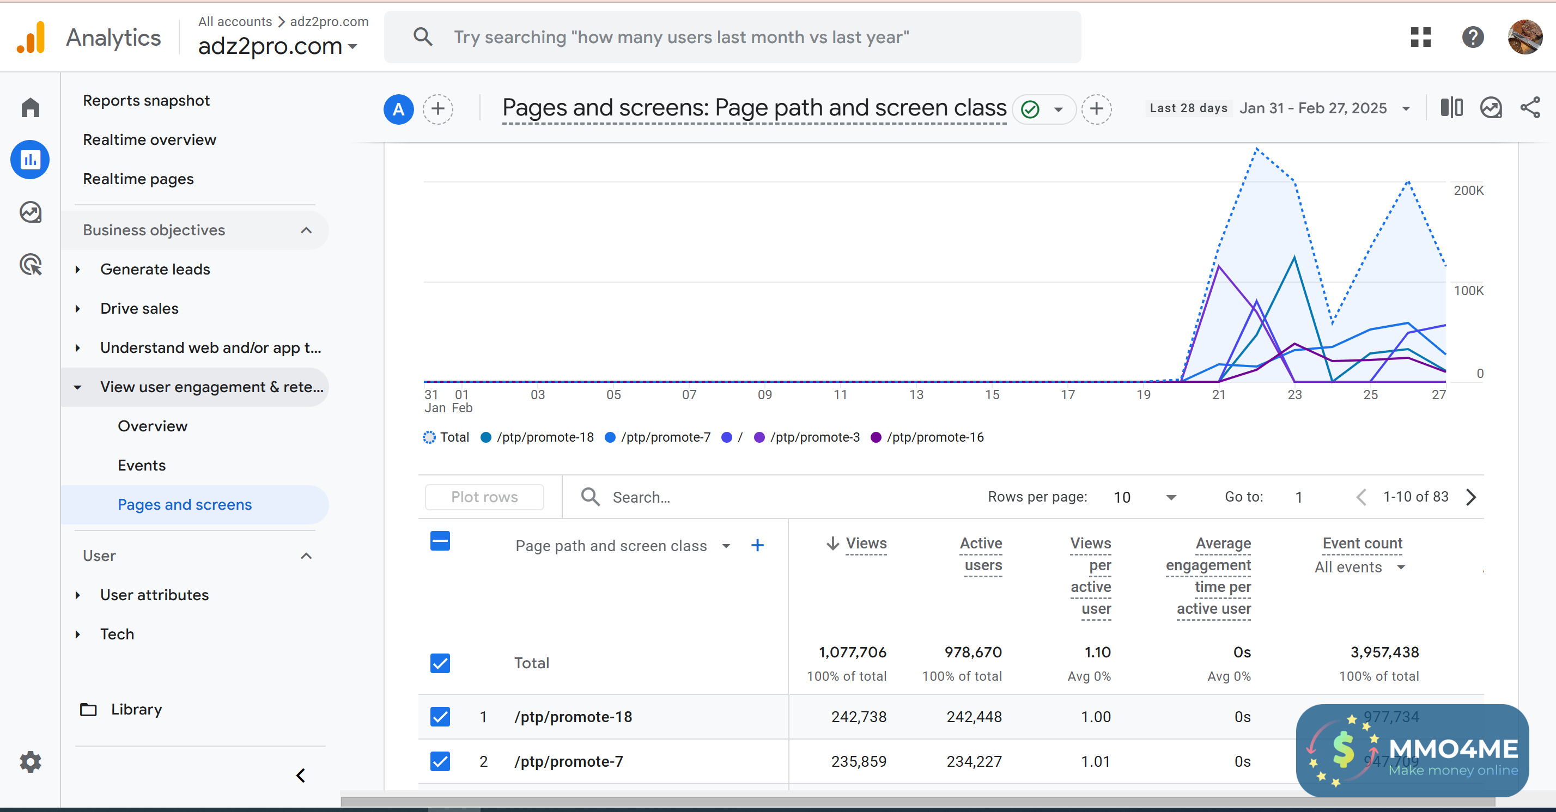Open the Help question mark icon
Screen dimensions: 1556x812
[1473, 37]
